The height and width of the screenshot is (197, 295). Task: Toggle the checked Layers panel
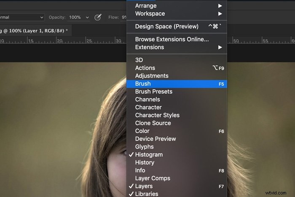[x=177, y=186]
